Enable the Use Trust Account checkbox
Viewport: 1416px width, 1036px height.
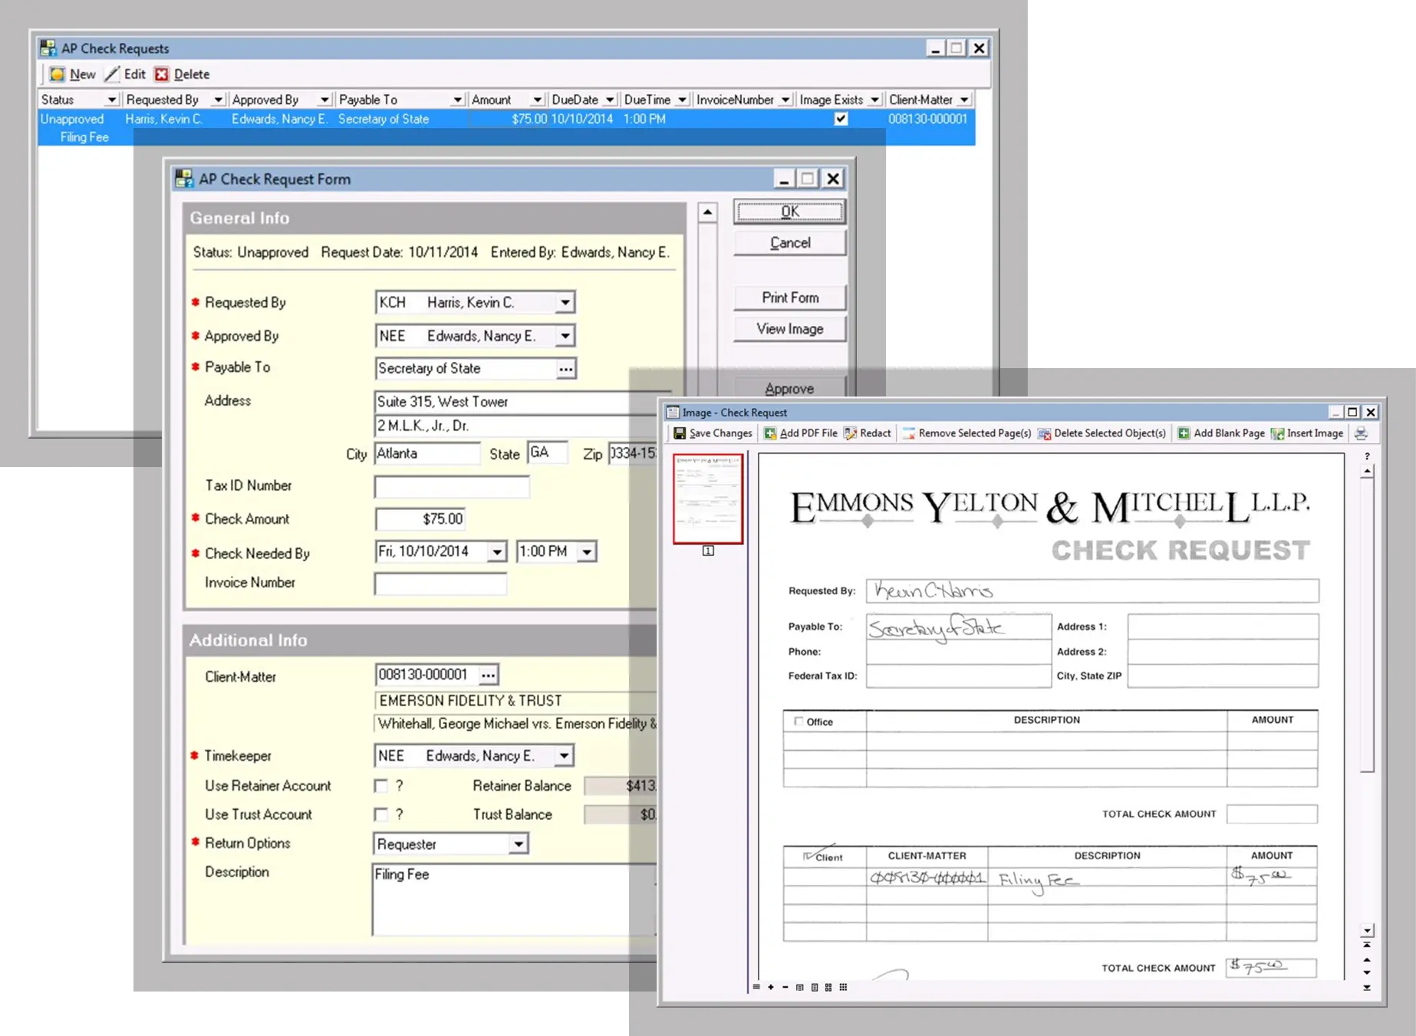click(380, 814)
